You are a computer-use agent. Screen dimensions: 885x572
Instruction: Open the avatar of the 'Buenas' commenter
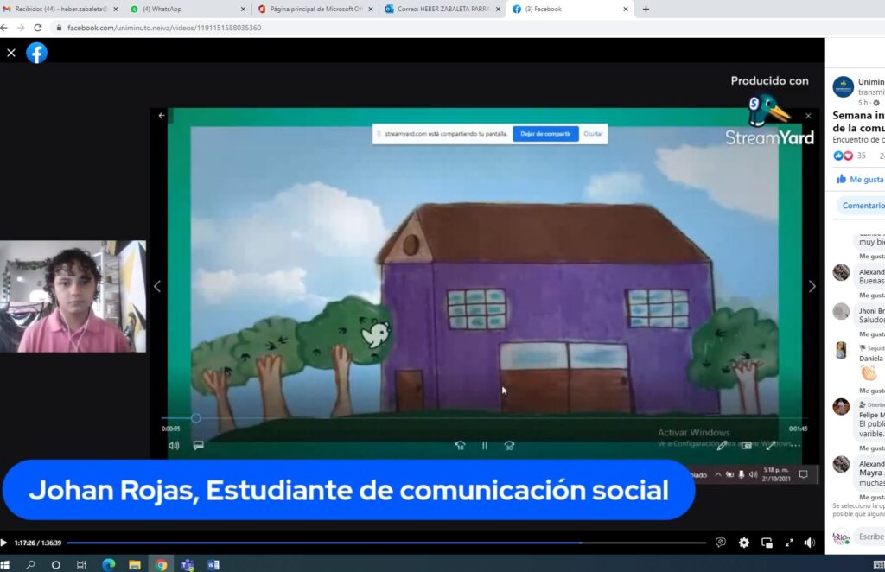click(841, 272)
